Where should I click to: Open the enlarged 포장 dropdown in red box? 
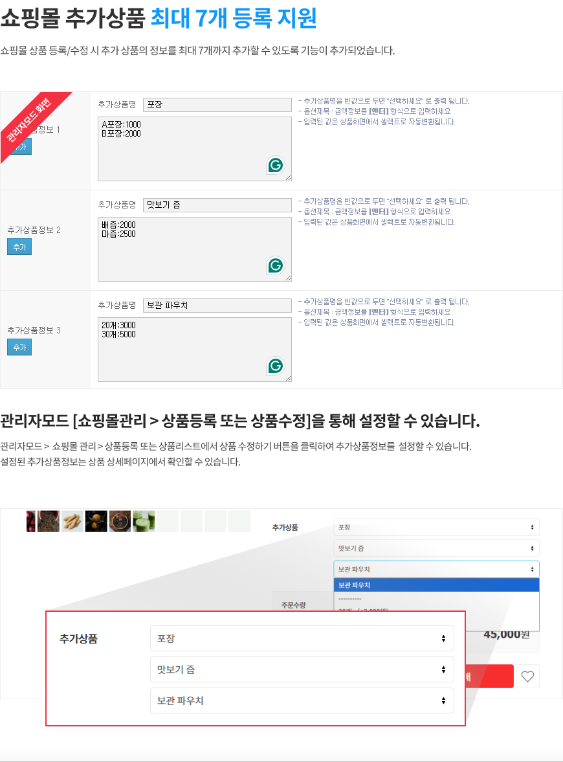click(302, 638)
